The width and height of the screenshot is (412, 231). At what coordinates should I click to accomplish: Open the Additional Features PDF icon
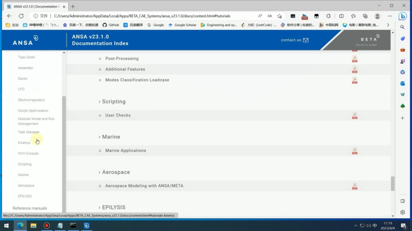[355, 70]
